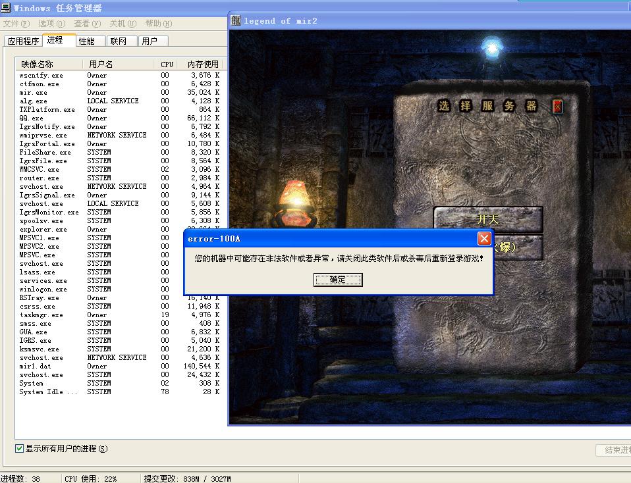Toggle show processes from all users checkbox
Image resolution: width=631 pixels, height=483 pixels.
click(19, 448)
